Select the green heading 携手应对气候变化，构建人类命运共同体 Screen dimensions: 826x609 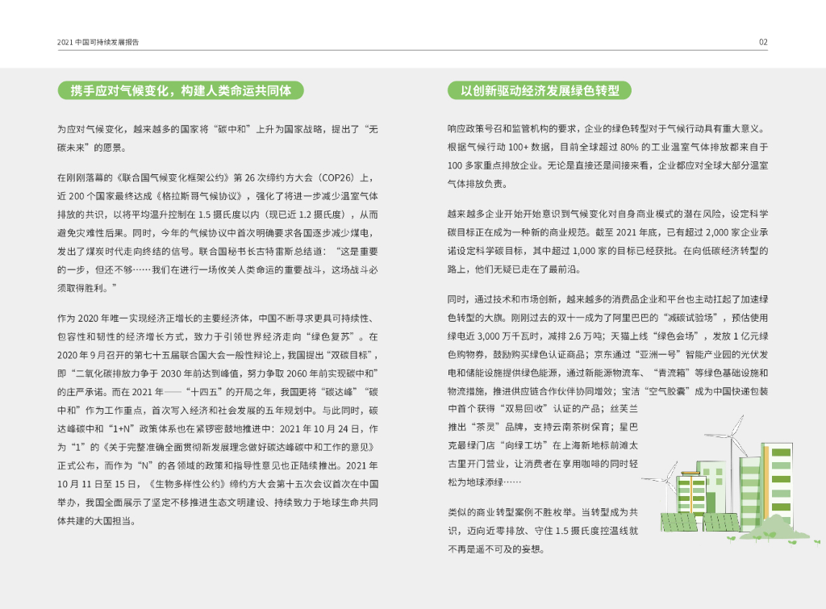tap(181, 90)
